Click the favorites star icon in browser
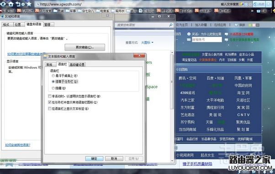This screenshot has width=275, height=174. tap(29, 4)
